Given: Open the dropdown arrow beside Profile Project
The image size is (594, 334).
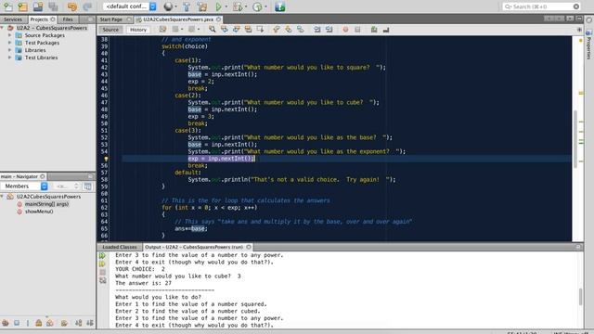Looking at the screenshot, I should pyautogui.click(x=265, y=6).
